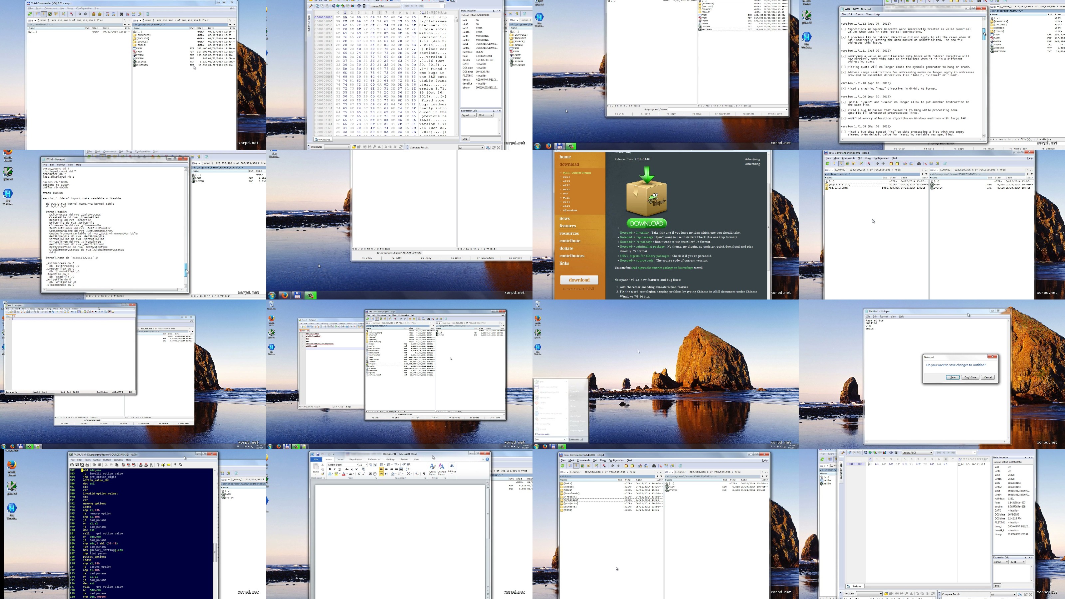Click Back arrow in Total Commander listing [baks] folder
This screenshot has width=1065, height=599.
coord(612,466)
